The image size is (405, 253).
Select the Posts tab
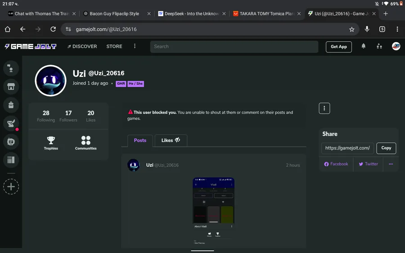coord(140,141)
